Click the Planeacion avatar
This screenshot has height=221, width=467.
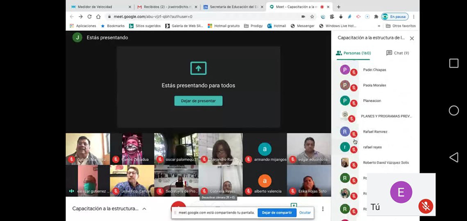click(345, 101)
